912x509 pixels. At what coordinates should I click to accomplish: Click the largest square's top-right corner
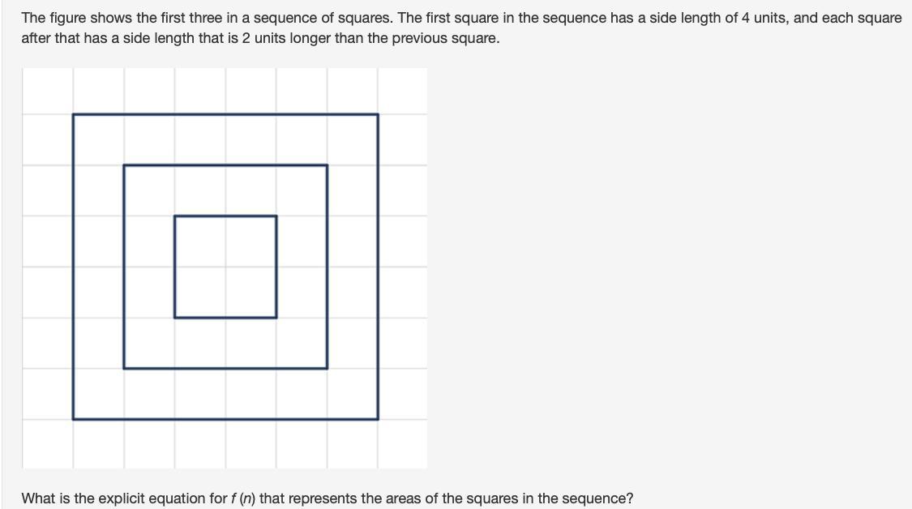click(378, 114)
